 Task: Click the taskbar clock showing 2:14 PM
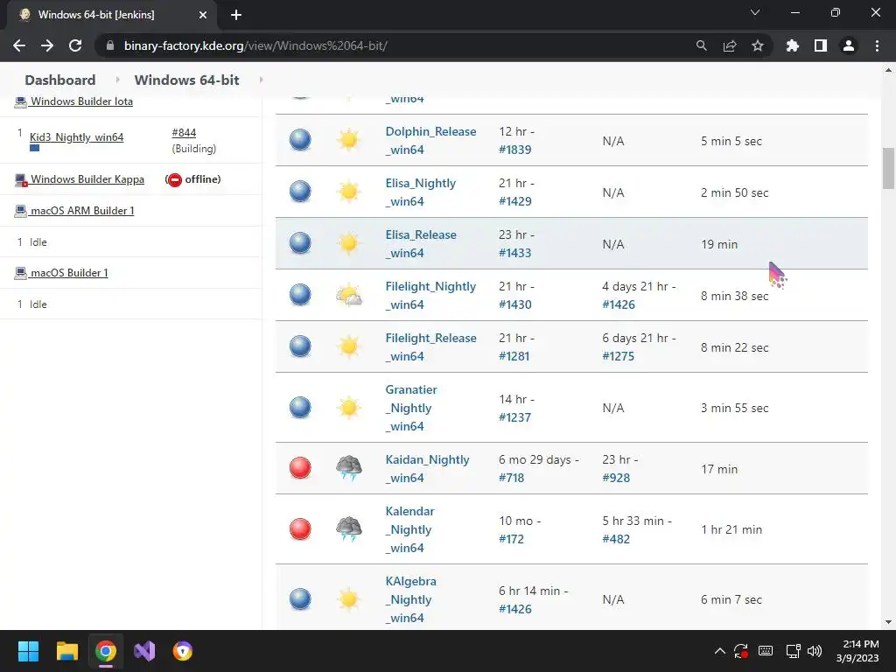(x=857, y=651)
